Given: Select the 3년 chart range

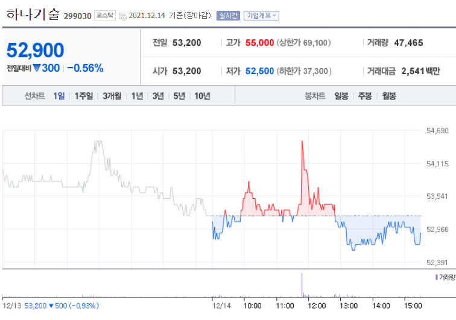Looking at the screenshot, I should pyautogui.click(x=158, y=96).
